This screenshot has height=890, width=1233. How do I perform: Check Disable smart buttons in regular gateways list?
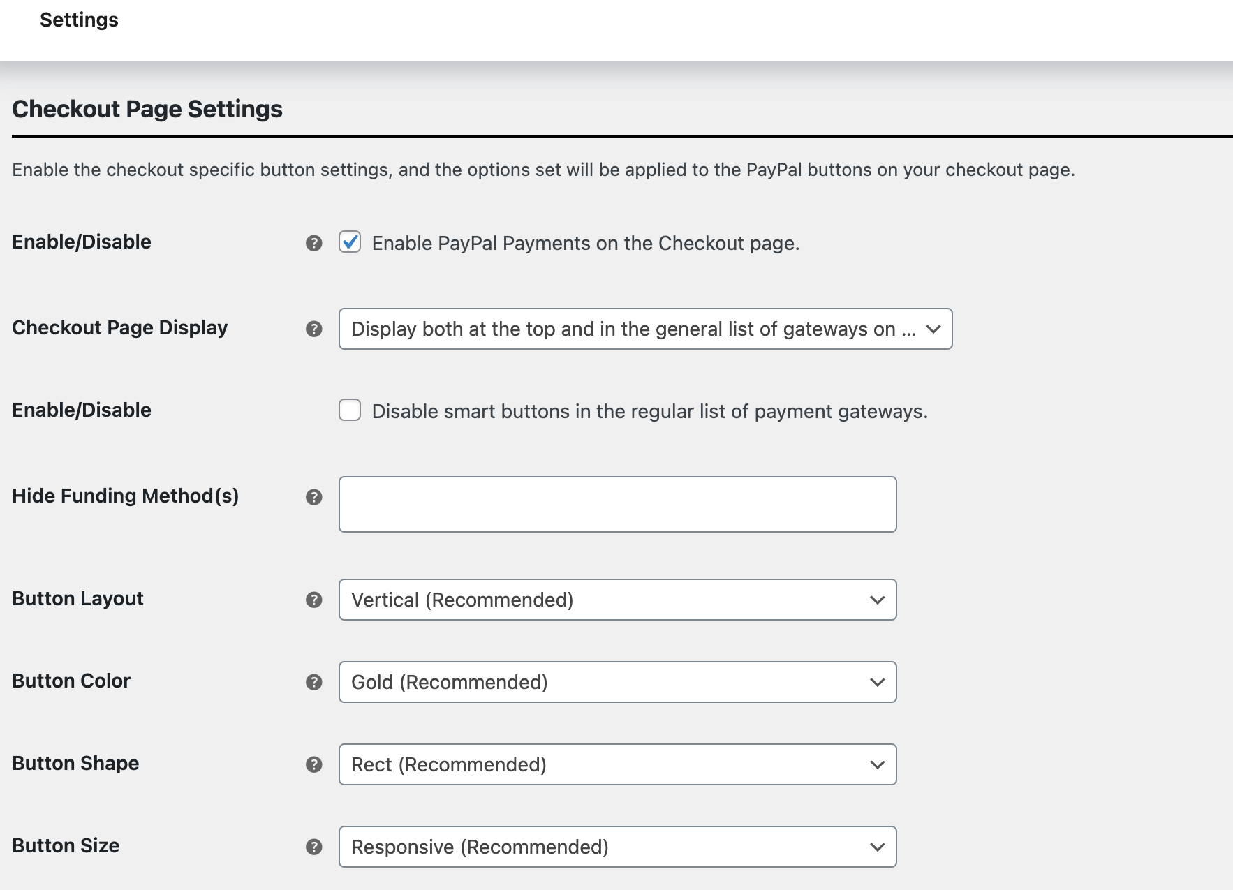(350, 410)
